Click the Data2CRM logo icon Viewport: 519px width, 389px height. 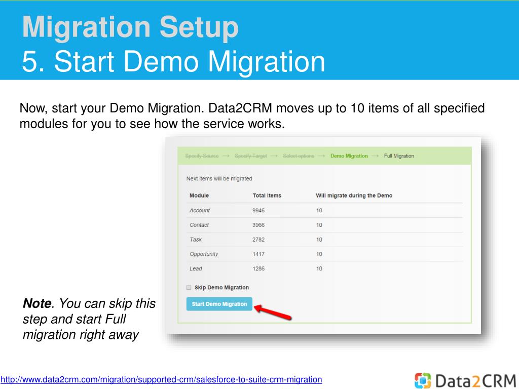click(x=423, y=380)
